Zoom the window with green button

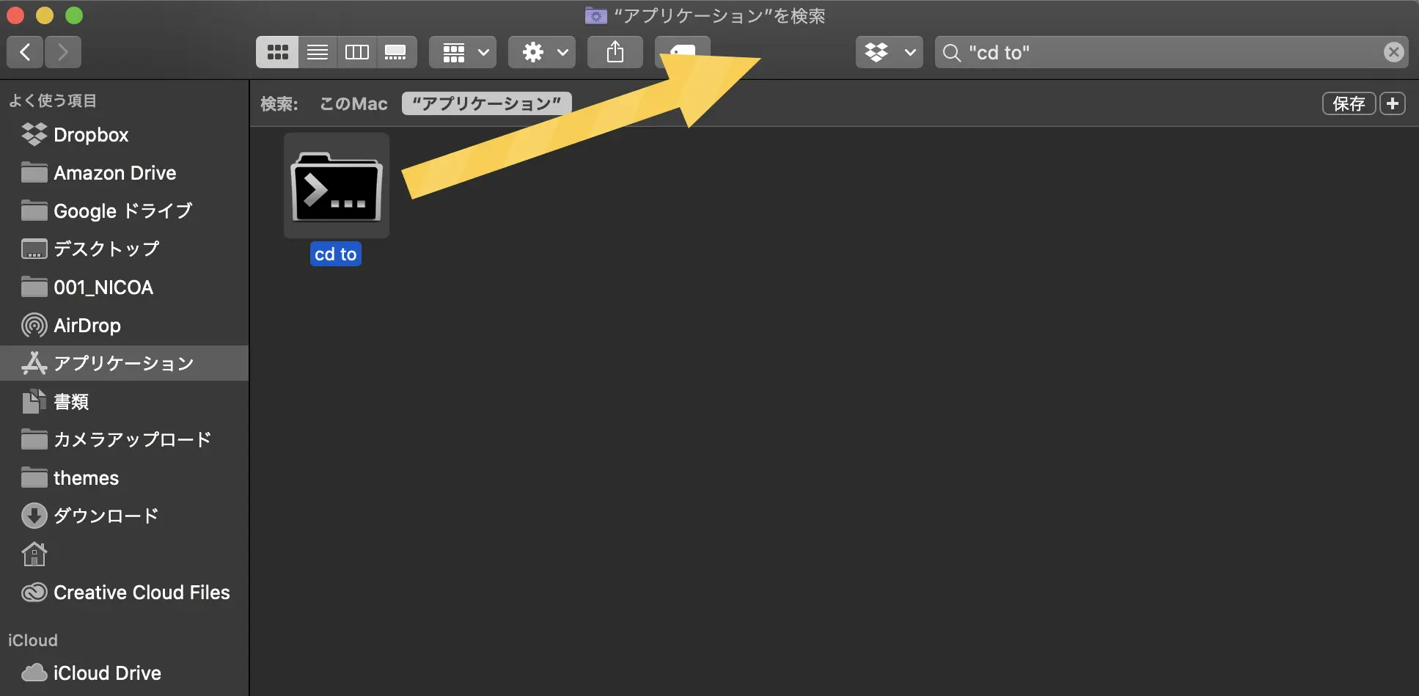pos(74,15)
